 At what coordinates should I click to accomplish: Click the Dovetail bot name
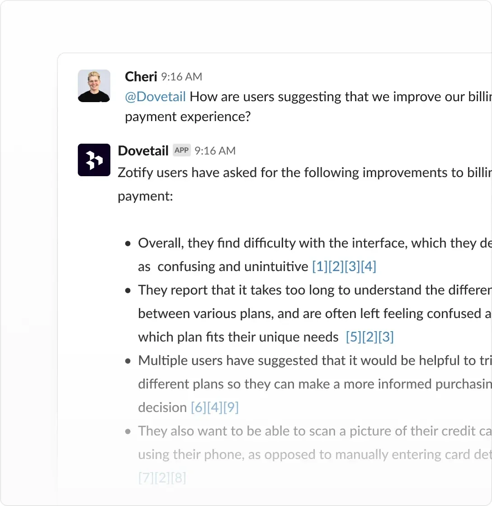(143, 150)
